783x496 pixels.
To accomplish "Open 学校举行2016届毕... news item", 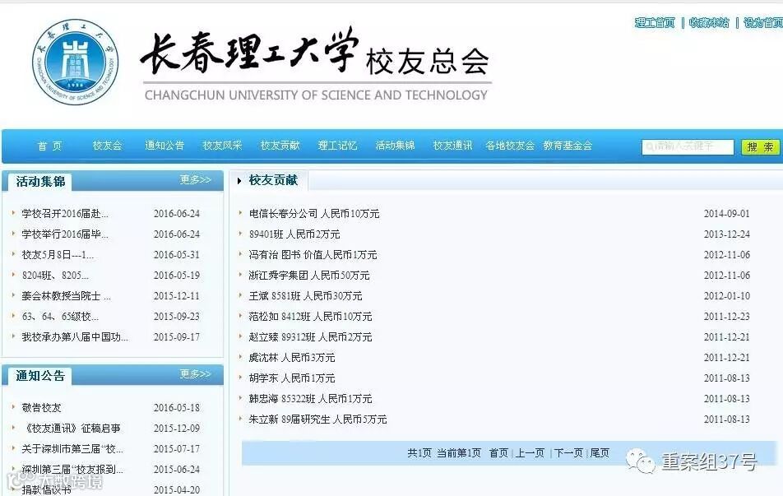I will pyautogui.click(x=64, y=234).
